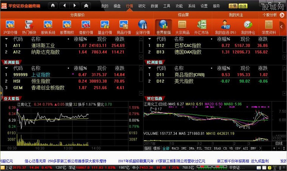This screenshot has width=287, height=171.
Task: Select the 道琼斯工业 row
Action: tap(65, 46)
